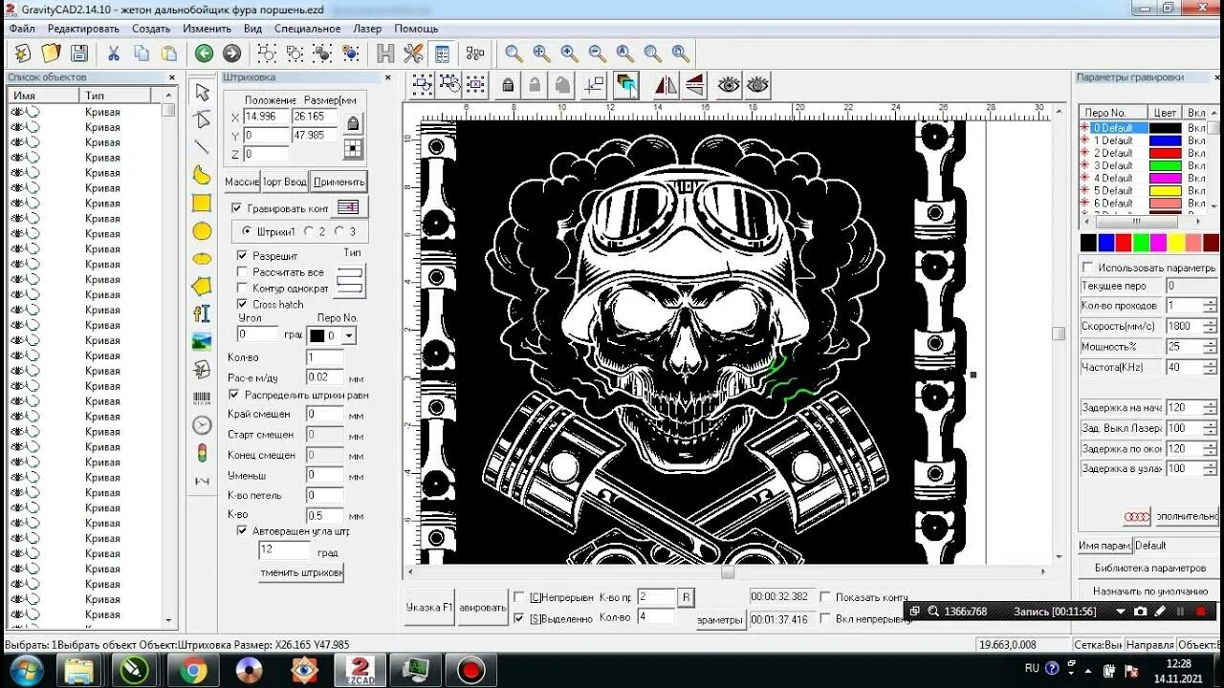Click stepper arrows of Мощность field
Viewport: 1224px width, 688px height.
click(1210, 347)
